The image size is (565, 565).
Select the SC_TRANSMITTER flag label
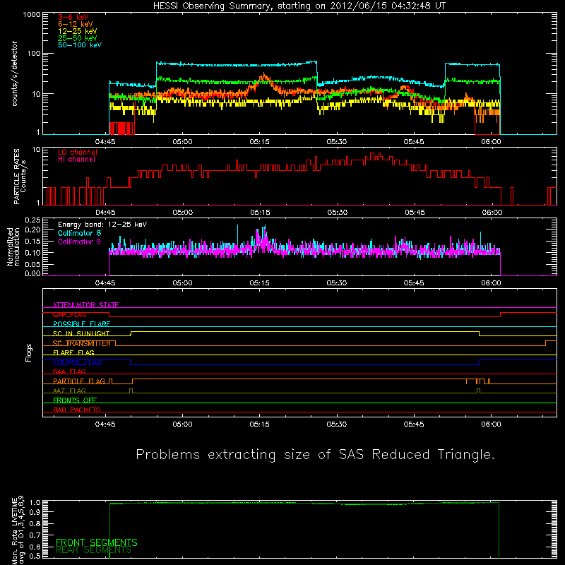[x=81, y=343]
